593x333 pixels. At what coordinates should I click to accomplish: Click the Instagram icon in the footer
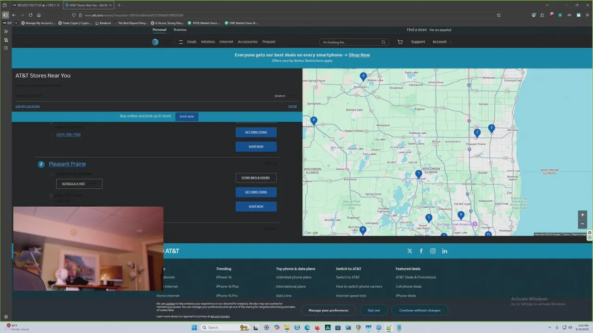pyautogui.click(x=433, y=251)
